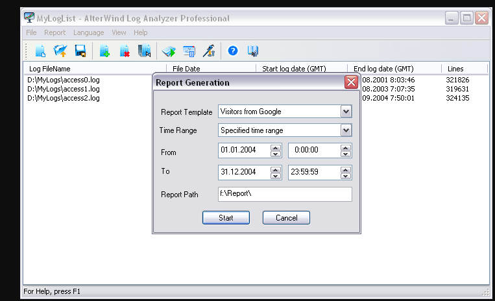Image resolution: width=495 pixels, height=301 pixels.
Task: Select the D:\MyLogs\access2.log row
Action: click(x=64, y=98)
